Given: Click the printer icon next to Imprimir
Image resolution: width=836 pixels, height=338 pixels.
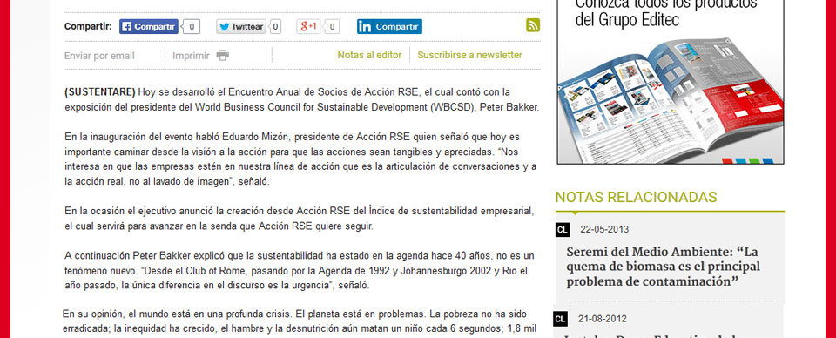Looking at the screenshot, I should click(223, 56).
